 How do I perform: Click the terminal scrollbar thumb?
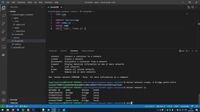tap(199, 99)
